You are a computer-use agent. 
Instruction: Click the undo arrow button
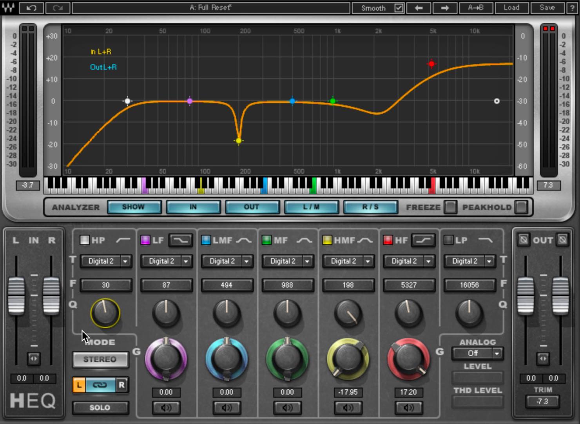click(31, 8)
